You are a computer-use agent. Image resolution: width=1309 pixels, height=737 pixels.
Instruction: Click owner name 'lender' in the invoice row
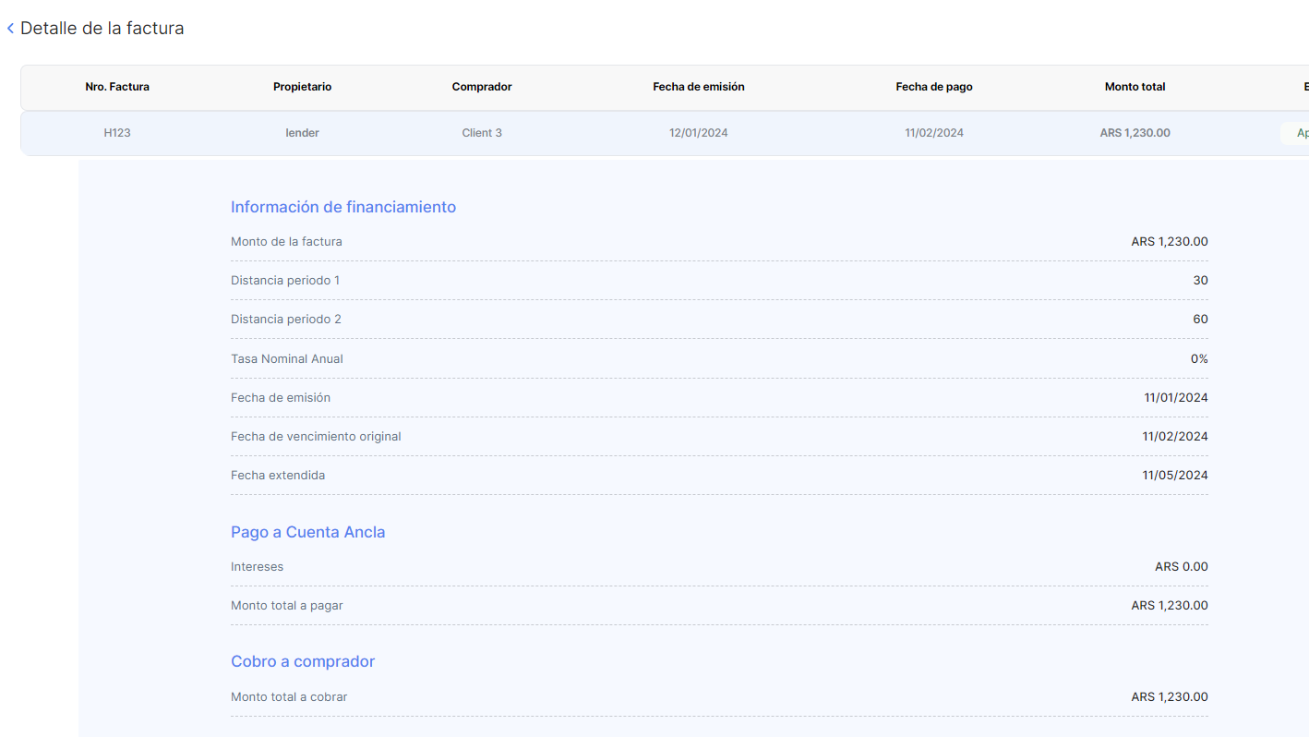coord(302,133)
